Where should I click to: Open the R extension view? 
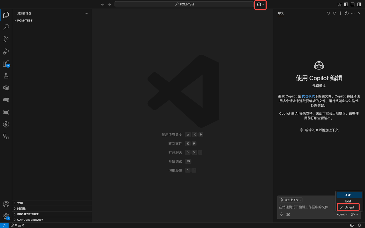click(6, 88)
